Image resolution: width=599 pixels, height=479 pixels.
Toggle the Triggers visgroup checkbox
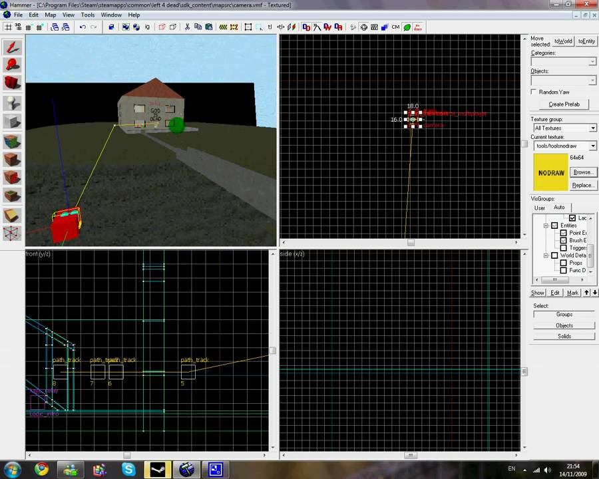(564, 248)
